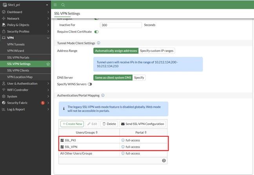Click the red Security Fabric notification badge
The height and width of the screenshot is (175, 254).
(43, 103)
